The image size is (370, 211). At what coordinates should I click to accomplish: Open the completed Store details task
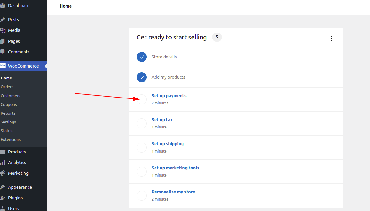164,57
